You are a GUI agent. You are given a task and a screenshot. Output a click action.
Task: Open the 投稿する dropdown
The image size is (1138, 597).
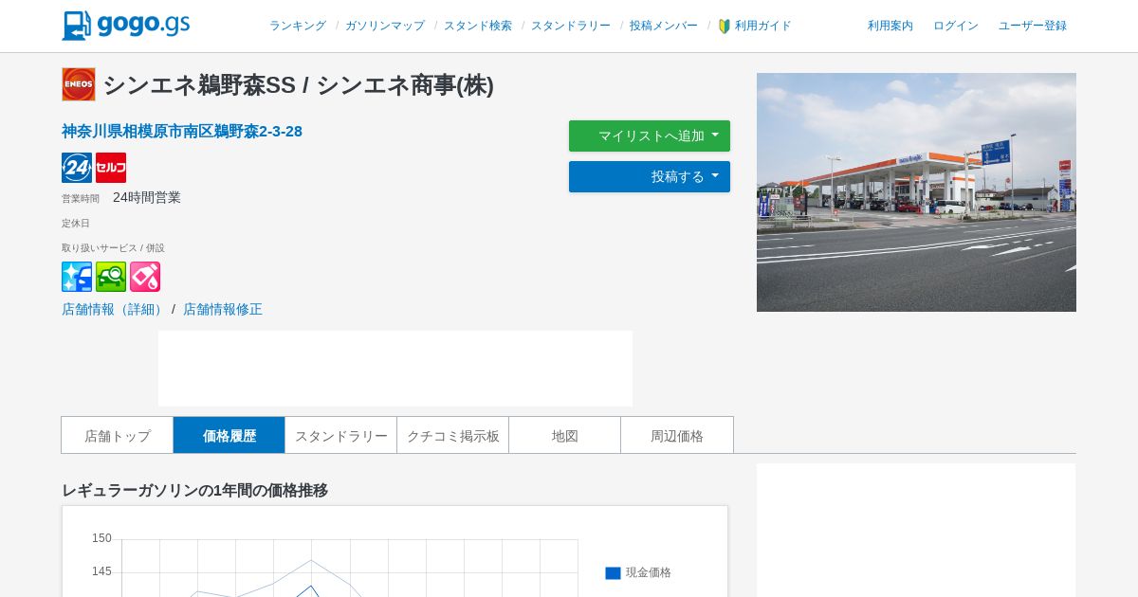(x=650, y=176)
